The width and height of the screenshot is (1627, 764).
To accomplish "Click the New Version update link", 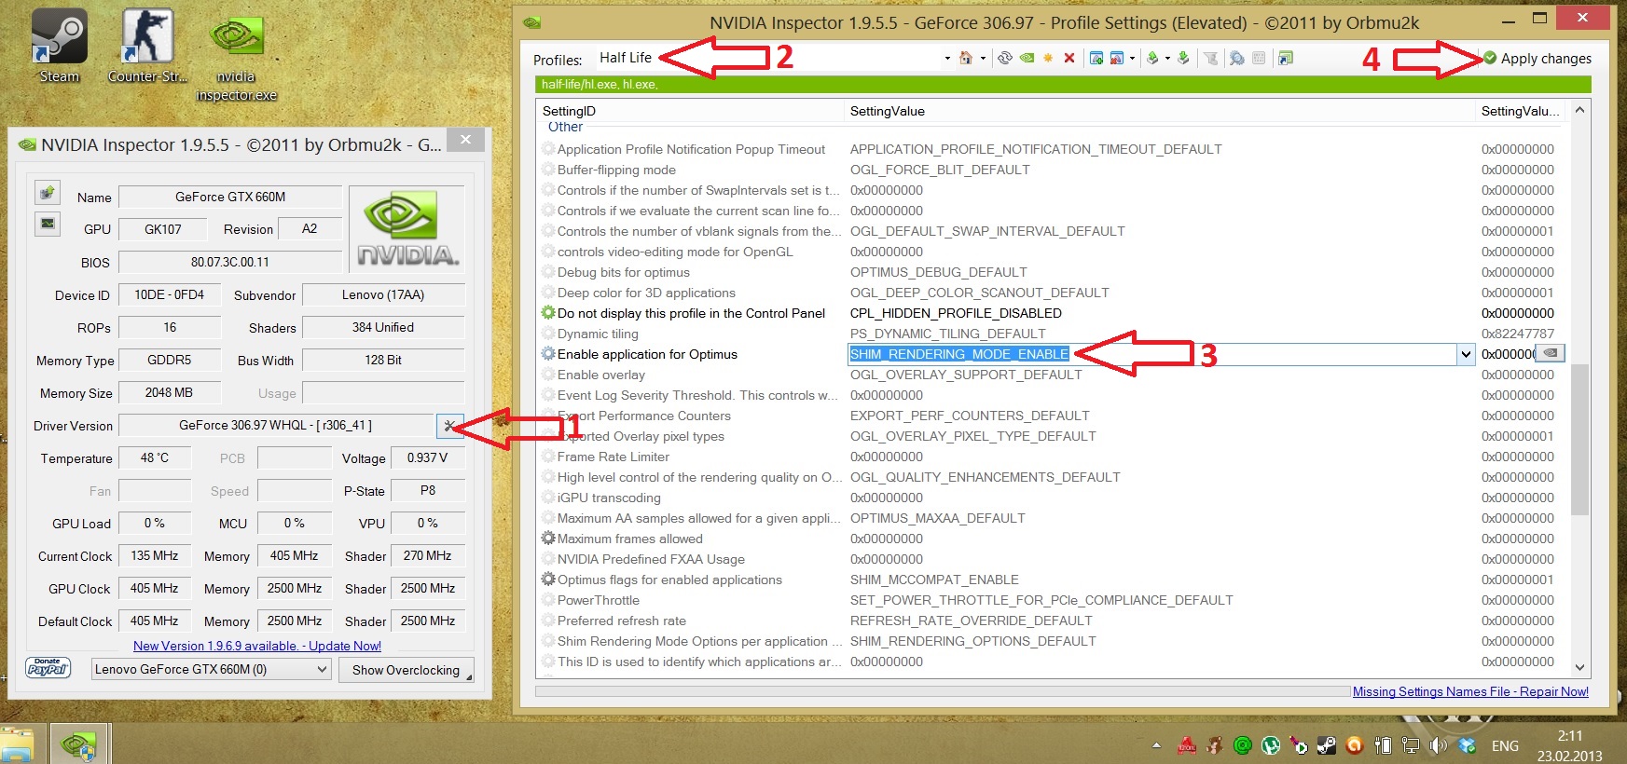I will coord(256,646).
